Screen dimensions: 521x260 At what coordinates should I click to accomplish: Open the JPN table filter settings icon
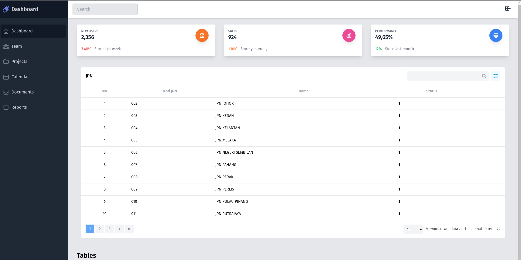tap(495, 76)
